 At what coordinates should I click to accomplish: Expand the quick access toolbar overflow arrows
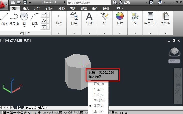tap(30, 2)
